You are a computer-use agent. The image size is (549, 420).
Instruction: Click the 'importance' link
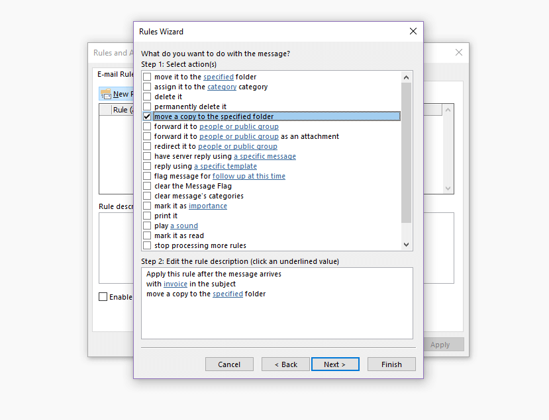[208, 206]
